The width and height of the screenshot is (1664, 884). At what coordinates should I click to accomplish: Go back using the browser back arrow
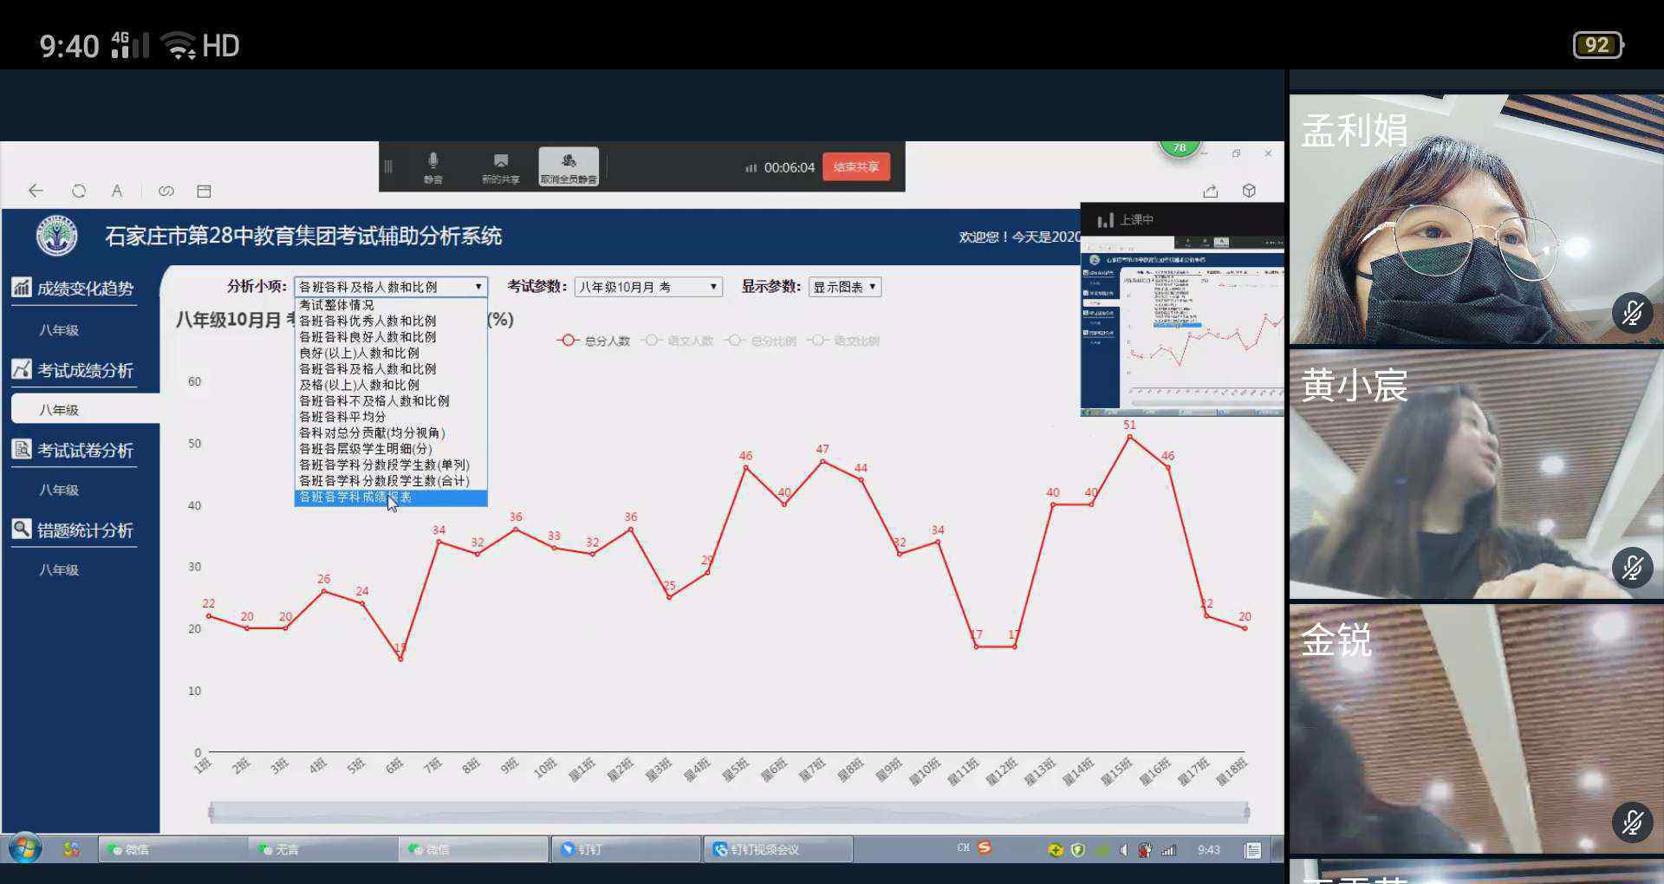(x=36, y=191)
